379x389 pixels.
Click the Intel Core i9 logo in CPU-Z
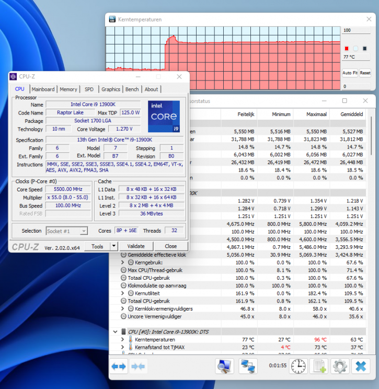pos(164,117)
